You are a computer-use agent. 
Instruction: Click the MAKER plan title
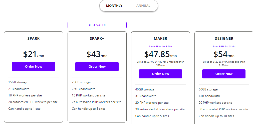160,39
